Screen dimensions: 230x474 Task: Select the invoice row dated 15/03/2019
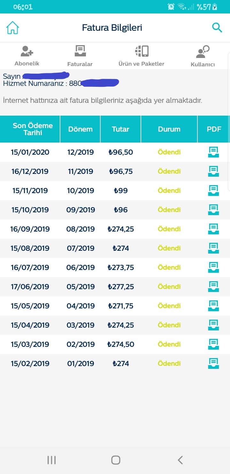pos(115,344)
